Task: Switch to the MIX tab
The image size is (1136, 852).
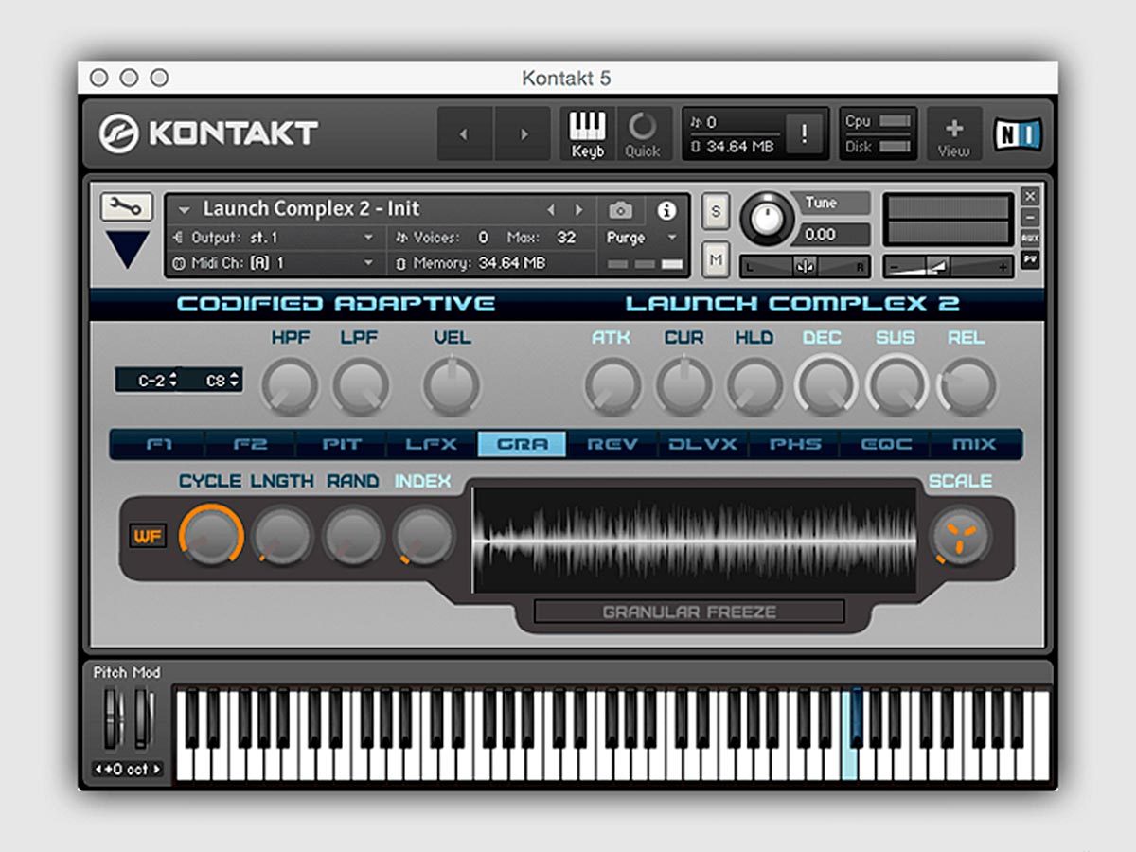Action: (975, 444)
